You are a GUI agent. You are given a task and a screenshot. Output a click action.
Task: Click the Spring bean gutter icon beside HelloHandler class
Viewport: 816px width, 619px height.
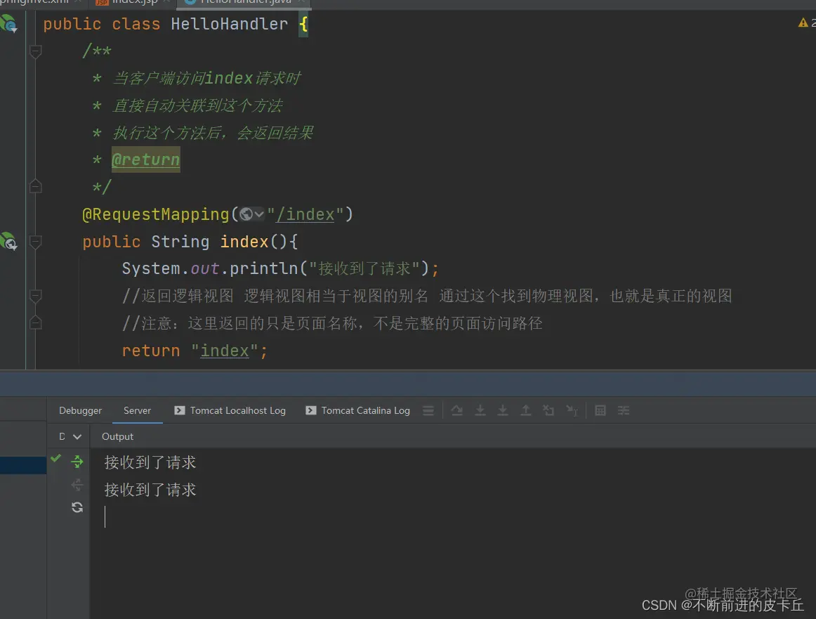click(9, 24)
